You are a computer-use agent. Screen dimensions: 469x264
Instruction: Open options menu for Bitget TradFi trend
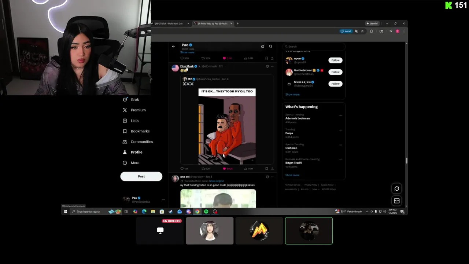[x=341, y=159]
